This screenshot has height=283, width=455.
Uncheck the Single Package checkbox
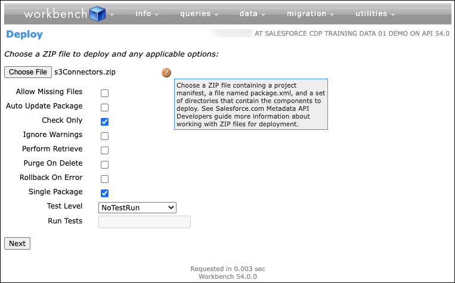pos(104,193)
